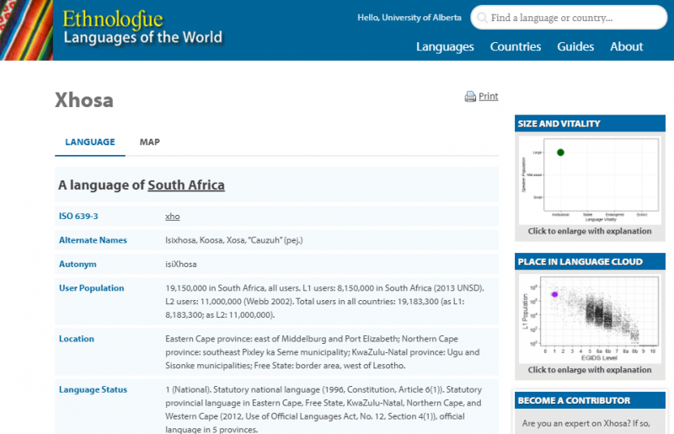Viewport: 674px width, 434px height.
Task: Click the User Population label
Action: coord(91,288)
